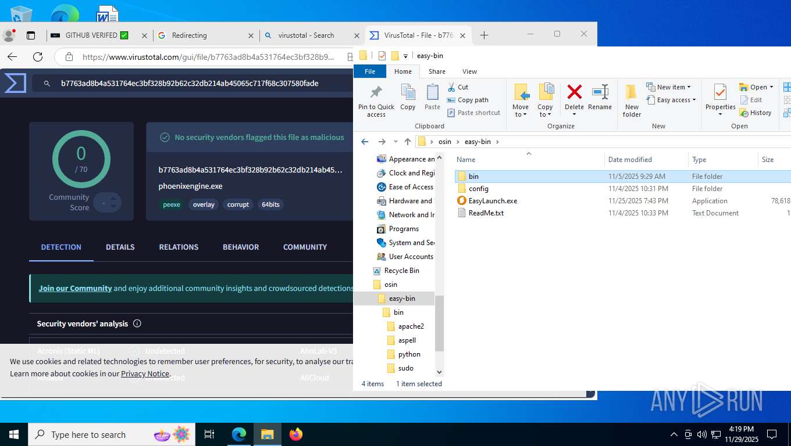Sort by Date modified column

tap(646, 160)
